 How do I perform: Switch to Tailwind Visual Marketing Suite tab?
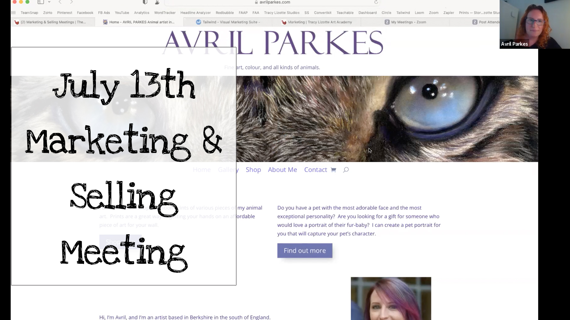coord(228,22)
